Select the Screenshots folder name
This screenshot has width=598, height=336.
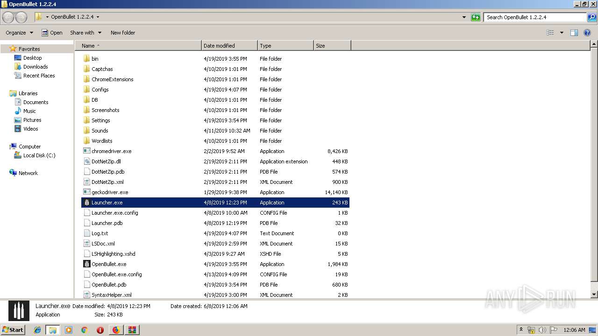[x=105, y=110]
